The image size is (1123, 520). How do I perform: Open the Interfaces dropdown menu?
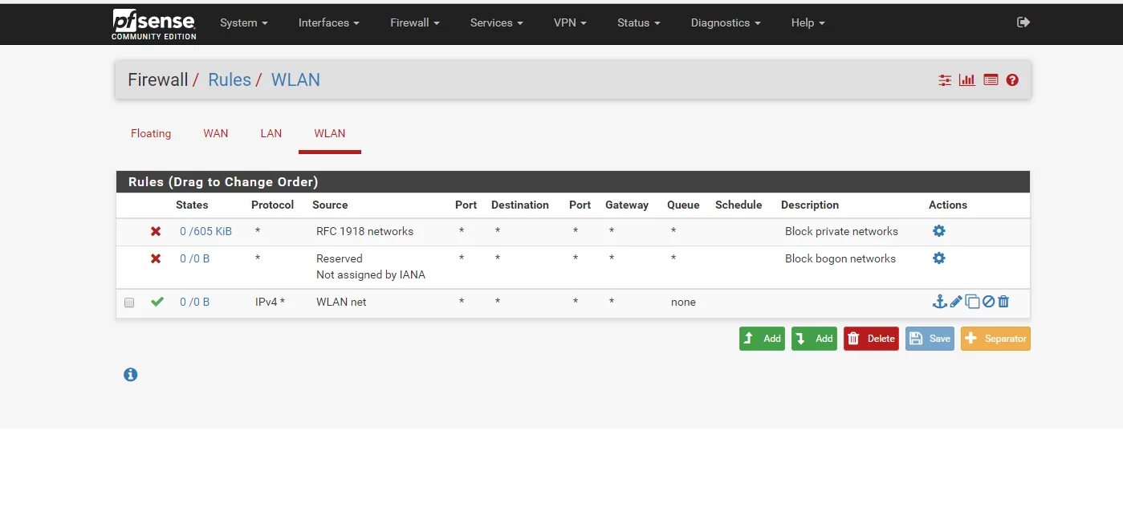pos(329,22)
